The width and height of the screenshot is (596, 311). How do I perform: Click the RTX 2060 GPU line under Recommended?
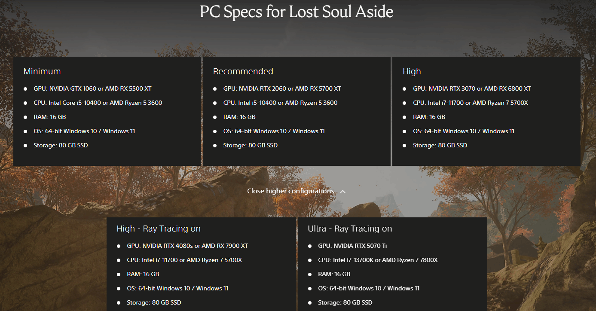[282, 89]
